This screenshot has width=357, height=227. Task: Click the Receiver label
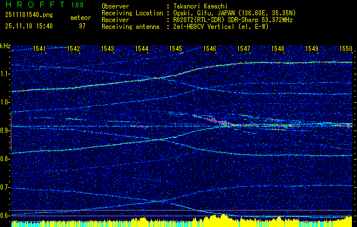point(115,20)
